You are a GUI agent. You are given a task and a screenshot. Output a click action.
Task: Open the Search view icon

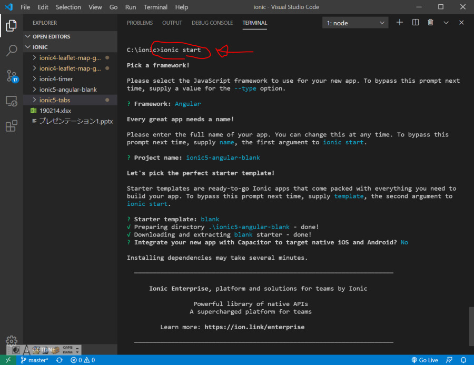(x=12, y=51)
